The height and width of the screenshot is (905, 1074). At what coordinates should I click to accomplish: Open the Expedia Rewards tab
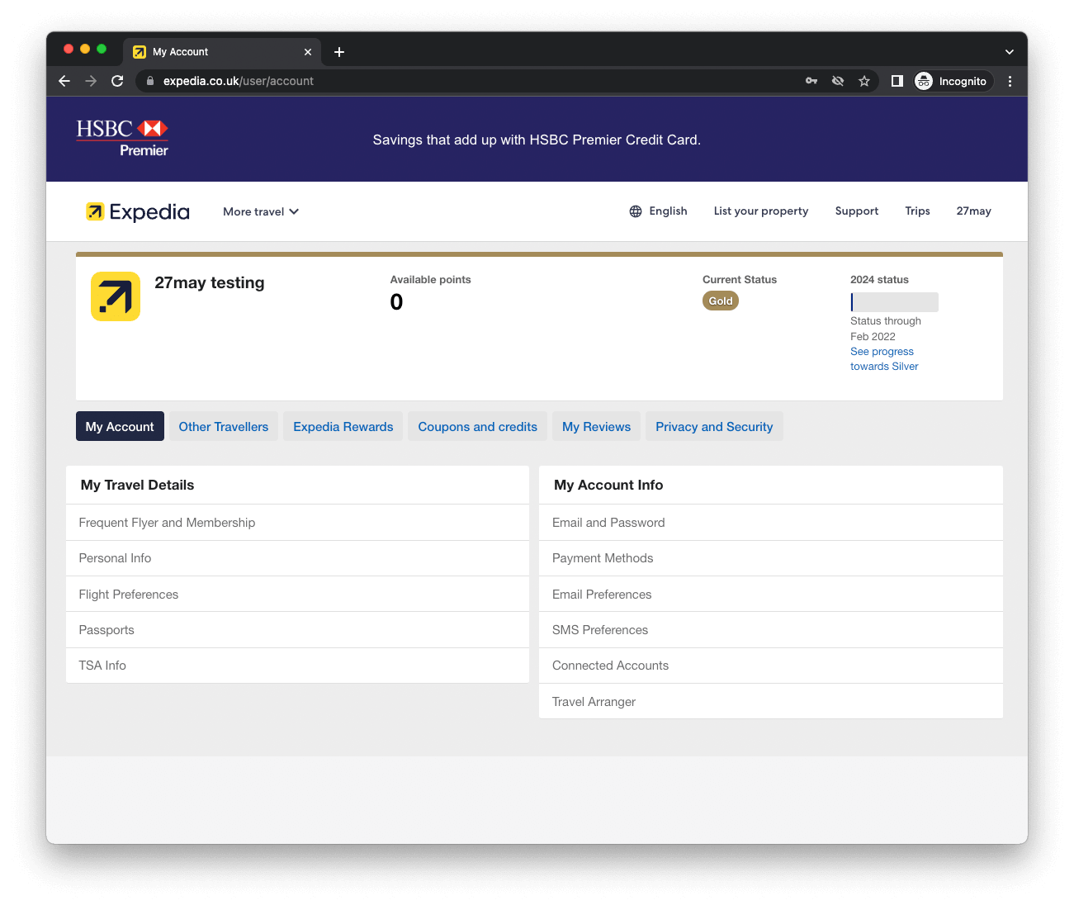(x=343, y=426)
